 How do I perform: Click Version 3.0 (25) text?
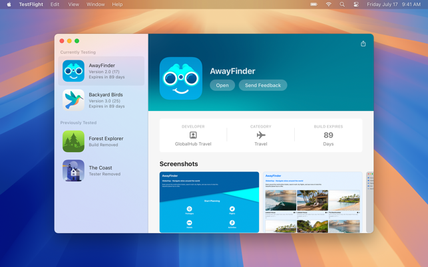tap(105, 101)
